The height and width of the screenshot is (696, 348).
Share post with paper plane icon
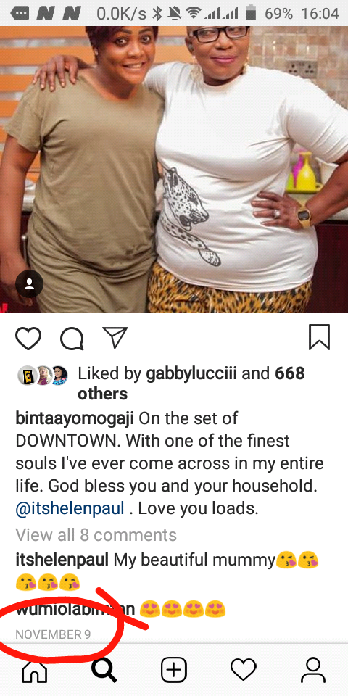(115, 339)
